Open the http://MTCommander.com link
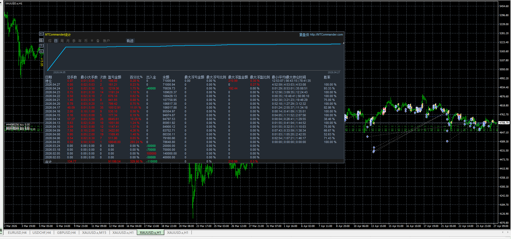The height and width of the screenshot is (239, 511). pos(326,34)
